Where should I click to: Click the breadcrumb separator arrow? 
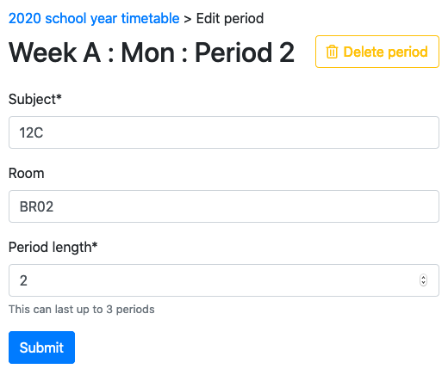(188, 19)
